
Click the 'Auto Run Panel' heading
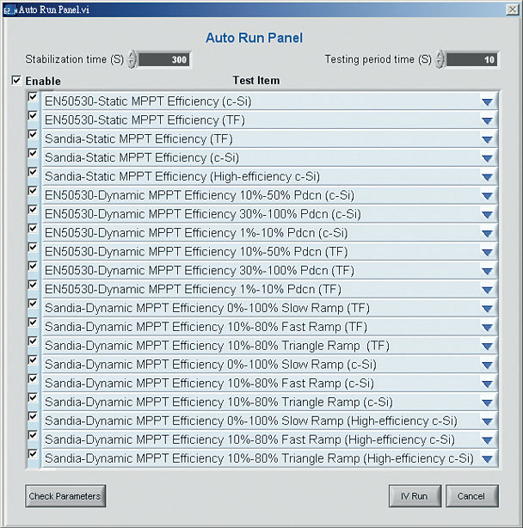[x=255, y=38]
